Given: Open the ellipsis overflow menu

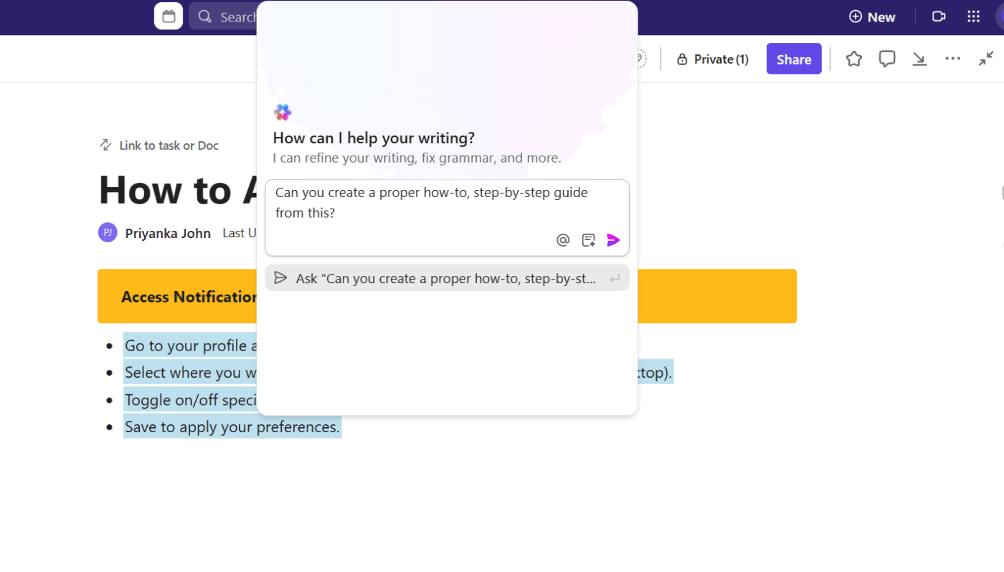Looking at the screenshot, I should pos(952,59).
